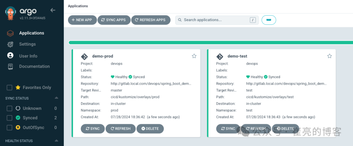353x146 pixels.
Task: Sync the demo-prod application
Action: [93, 129]
